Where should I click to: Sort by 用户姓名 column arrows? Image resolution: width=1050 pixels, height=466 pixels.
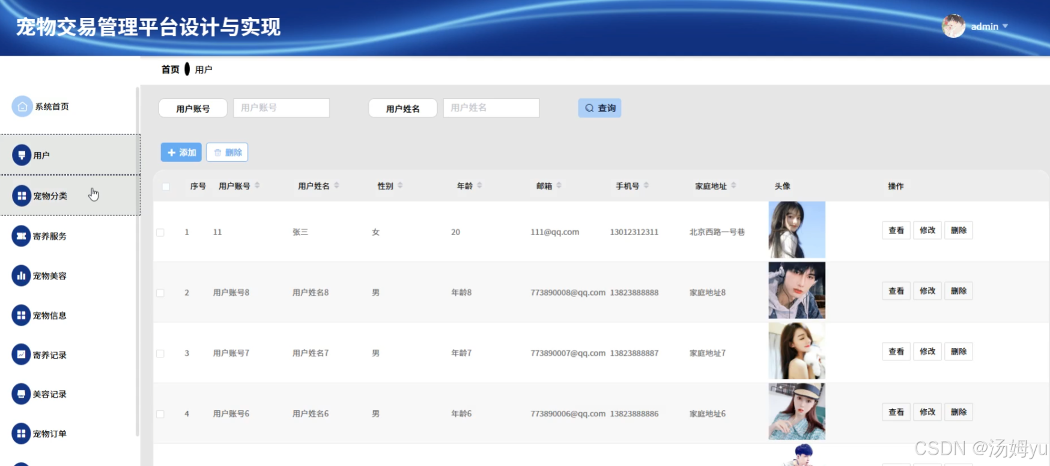pyautogui.click(x=336, y=185)
